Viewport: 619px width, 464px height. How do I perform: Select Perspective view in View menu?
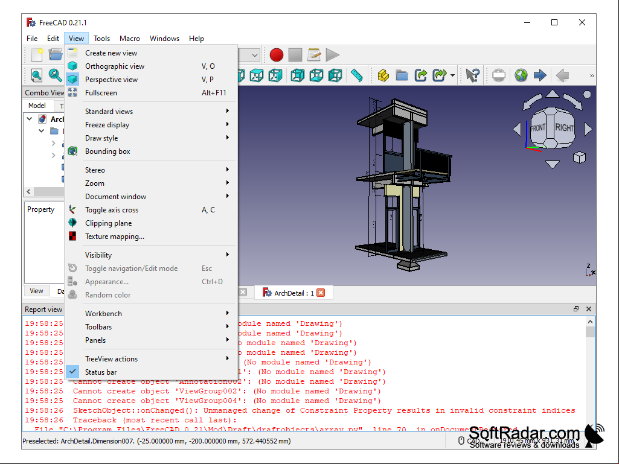[151, 79]
